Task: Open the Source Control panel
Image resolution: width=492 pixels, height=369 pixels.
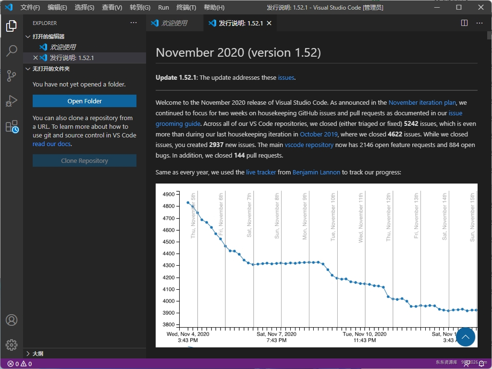Action: click(x=12, y=76)
